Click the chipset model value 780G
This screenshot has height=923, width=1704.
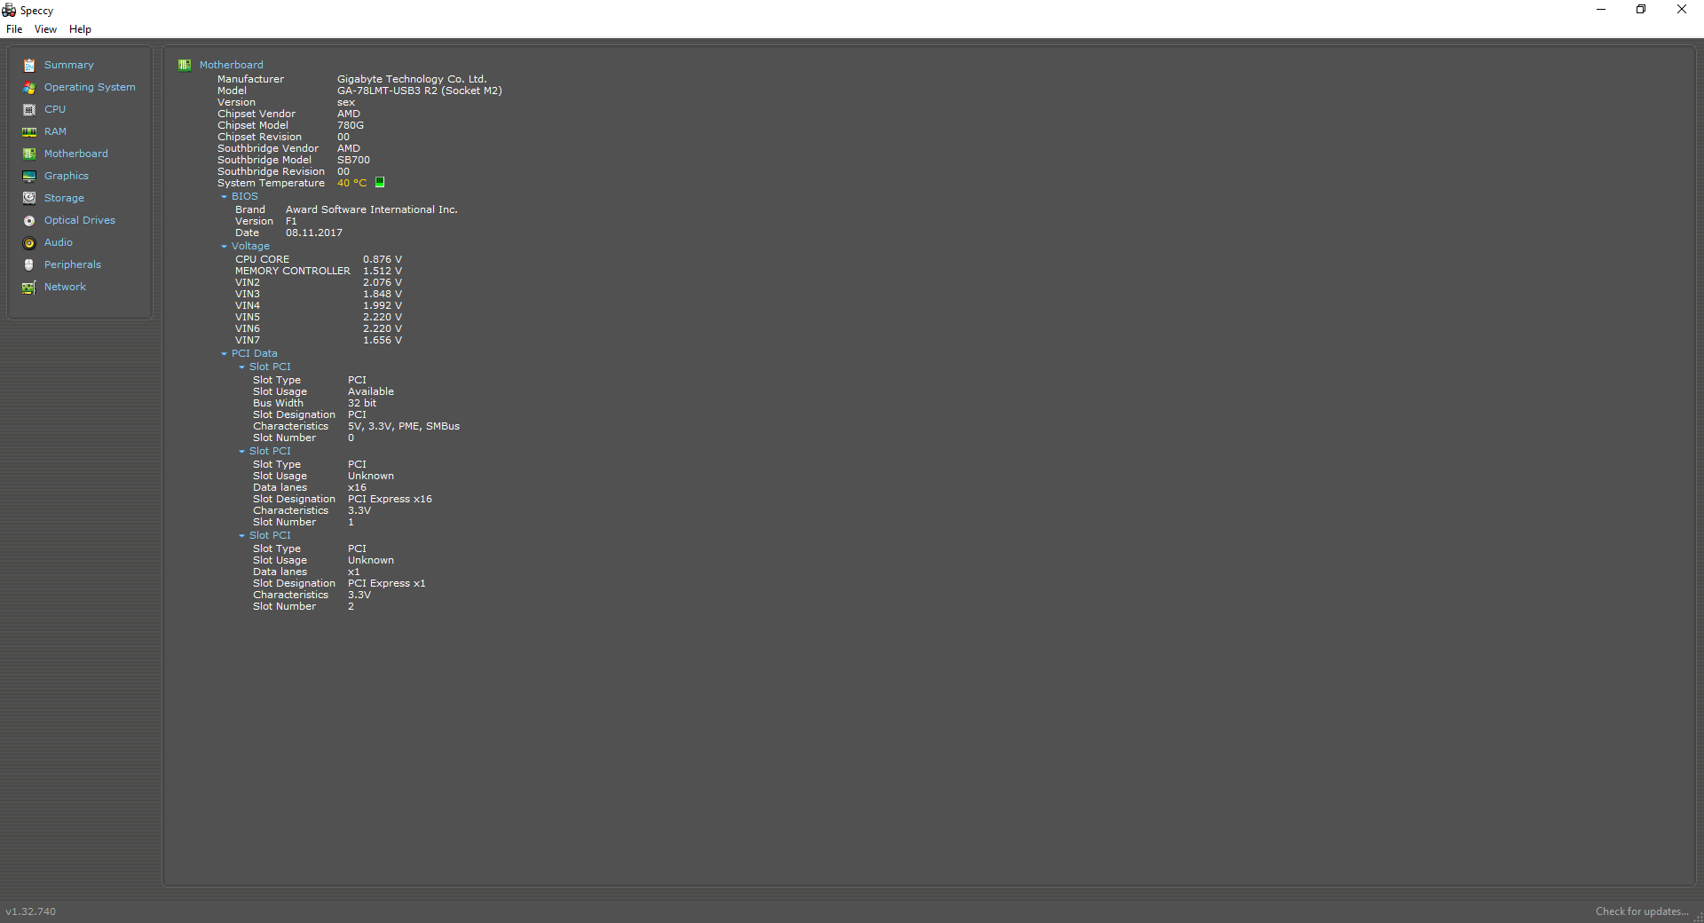click(x=351, y=125)
